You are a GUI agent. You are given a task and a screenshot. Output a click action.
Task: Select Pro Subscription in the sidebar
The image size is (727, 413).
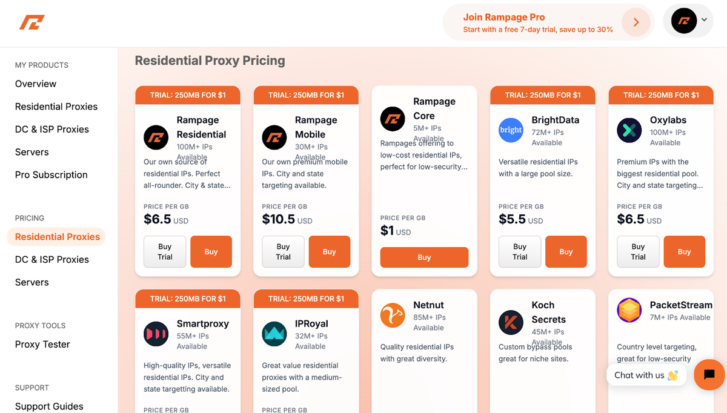click(x=51, y=174)
